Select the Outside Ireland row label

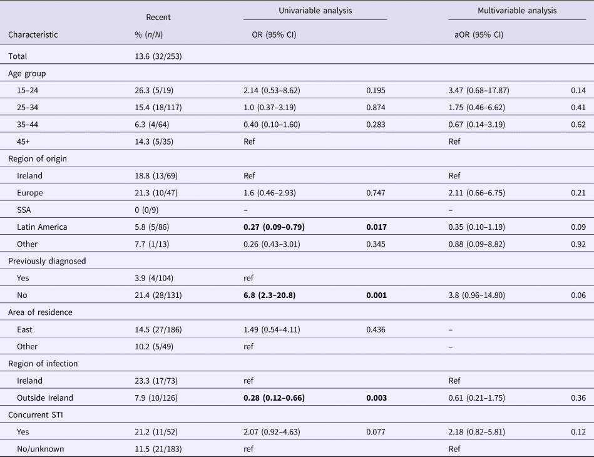47,397
